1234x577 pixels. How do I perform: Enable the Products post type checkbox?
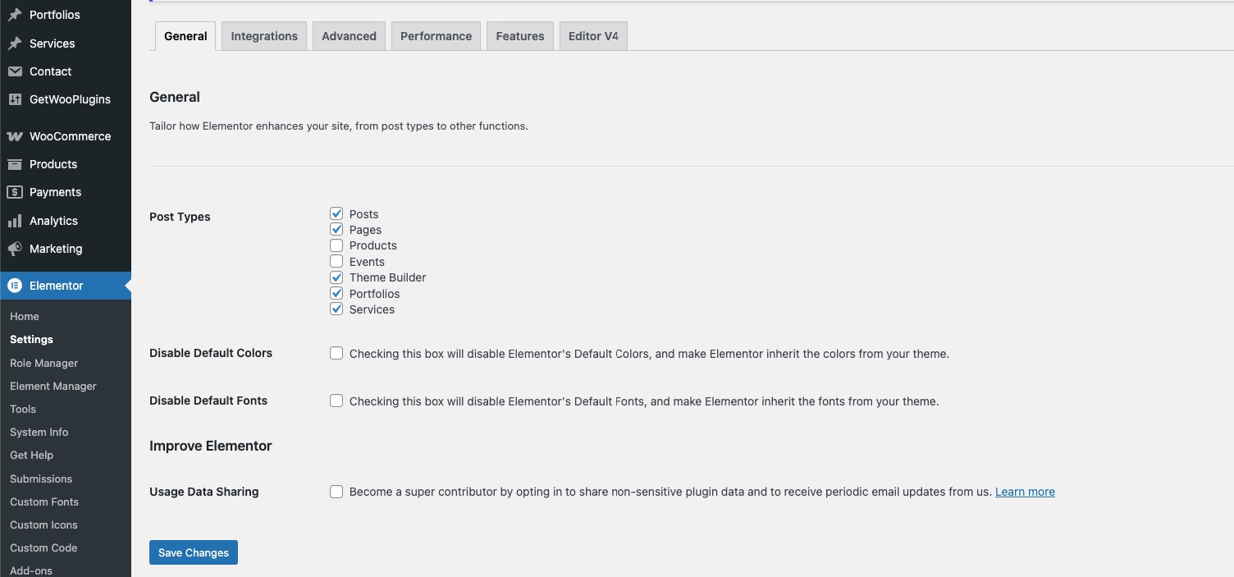(336, 245)
